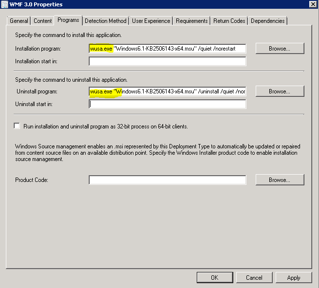Enable run as 32-bit process checkbox
The width and height of the screenshot is (319, 288).
(x=17, y=126)
